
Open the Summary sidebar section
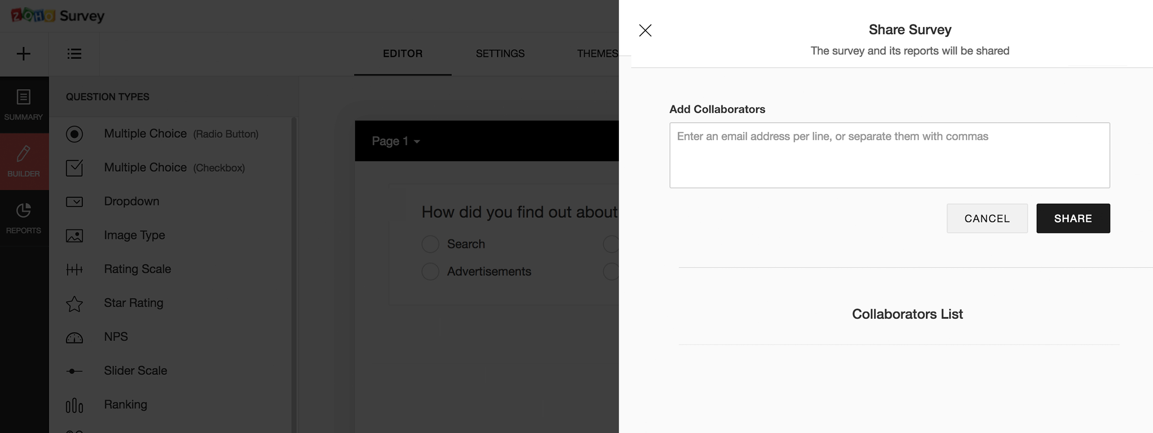pyautogui.click(x=24, y=105)
